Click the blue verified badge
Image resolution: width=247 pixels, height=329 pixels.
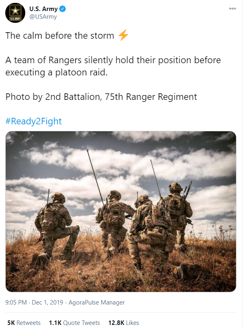[63, 9]
